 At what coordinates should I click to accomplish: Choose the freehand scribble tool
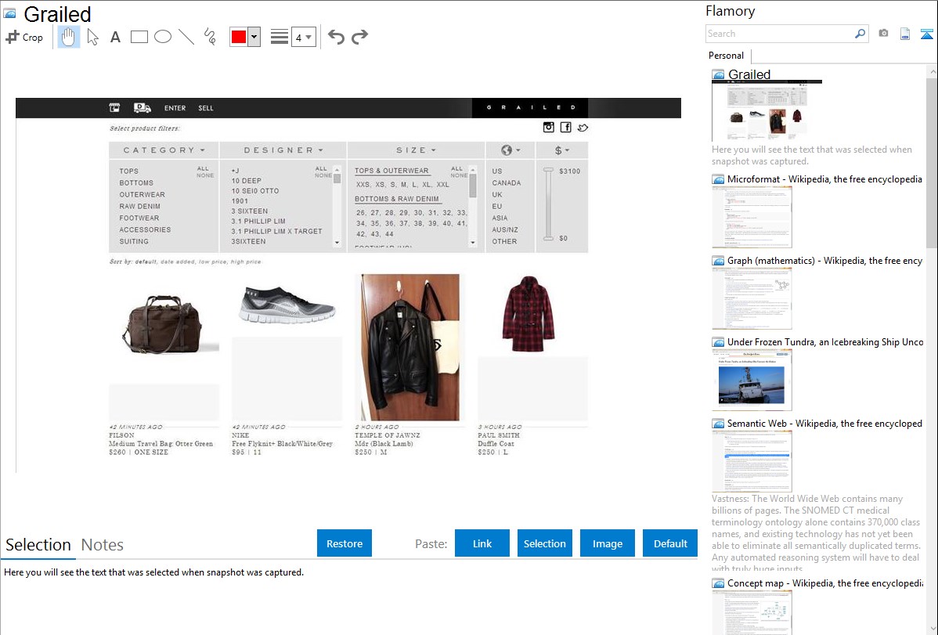pyautogui.click(x=210, y=37)
